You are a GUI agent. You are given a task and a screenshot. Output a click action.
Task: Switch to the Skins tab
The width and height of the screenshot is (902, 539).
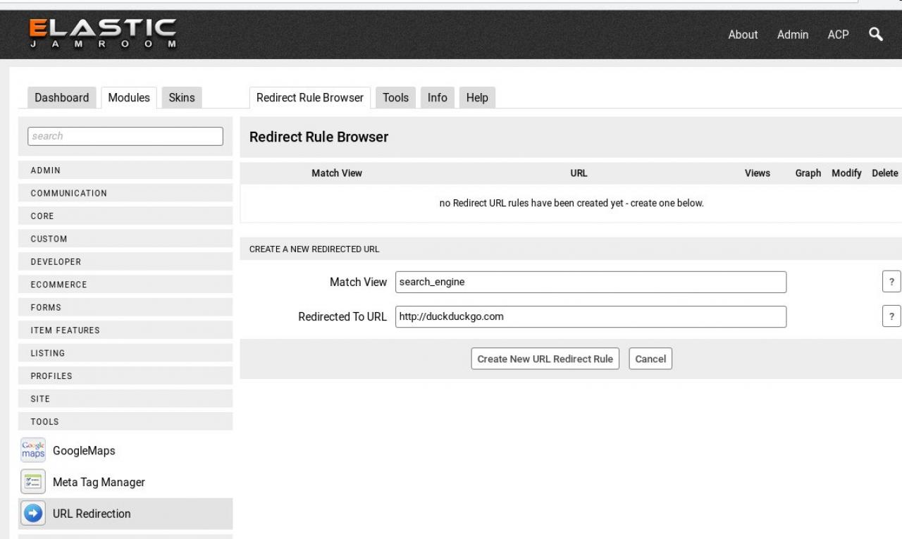point(182,98)
